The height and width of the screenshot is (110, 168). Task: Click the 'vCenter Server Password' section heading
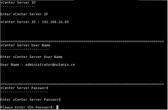point(24,88)
